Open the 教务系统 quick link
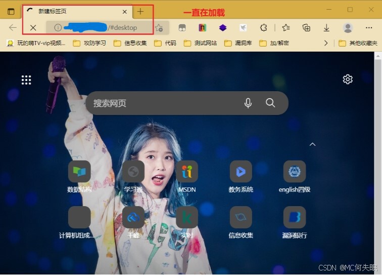The image size is (382, 275). point(241,177)
